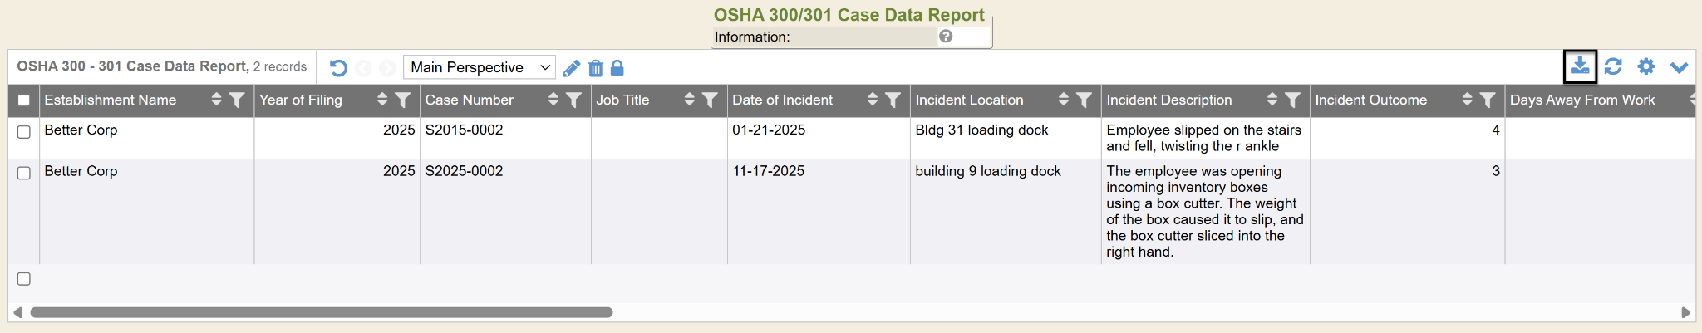Click the trash delete perspective icon
1702x333 pixels.
click(x=595, y=68)
